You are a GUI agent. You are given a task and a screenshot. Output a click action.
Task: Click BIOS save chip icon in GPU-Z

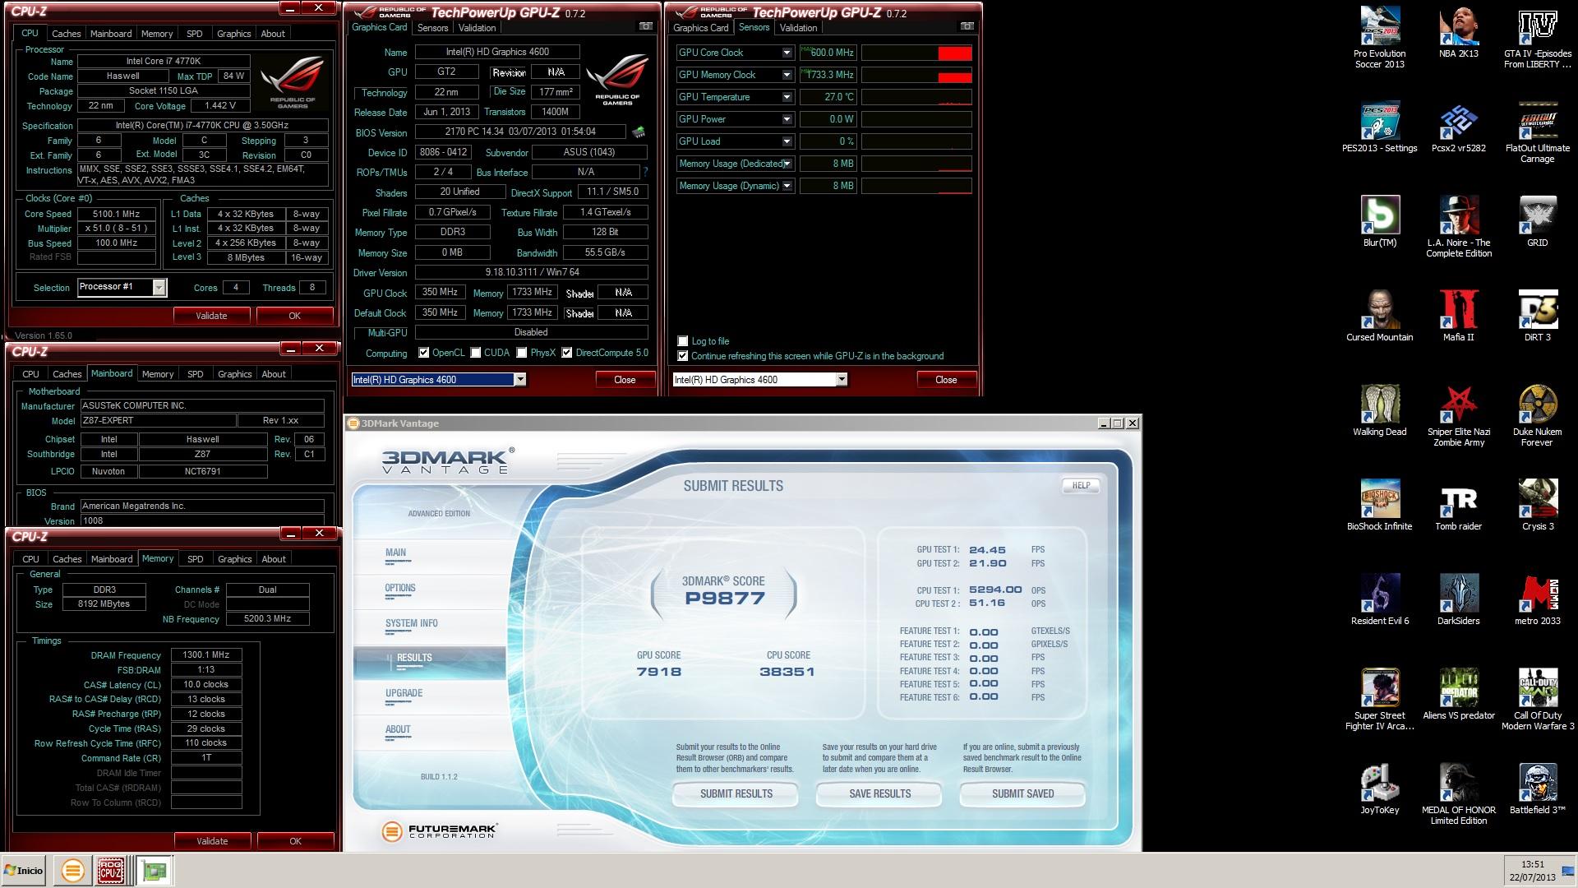(x=639, y=132)
